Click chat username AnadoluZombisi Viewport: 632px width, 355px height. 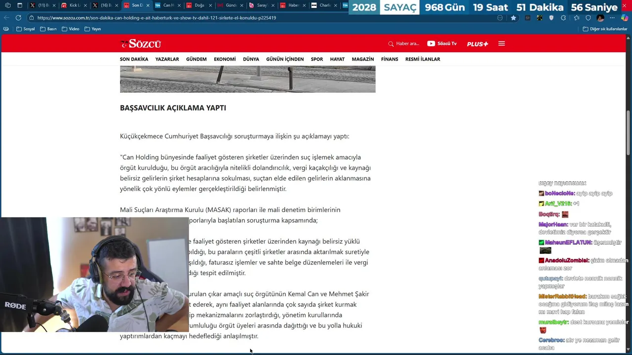tap(567, 260)
